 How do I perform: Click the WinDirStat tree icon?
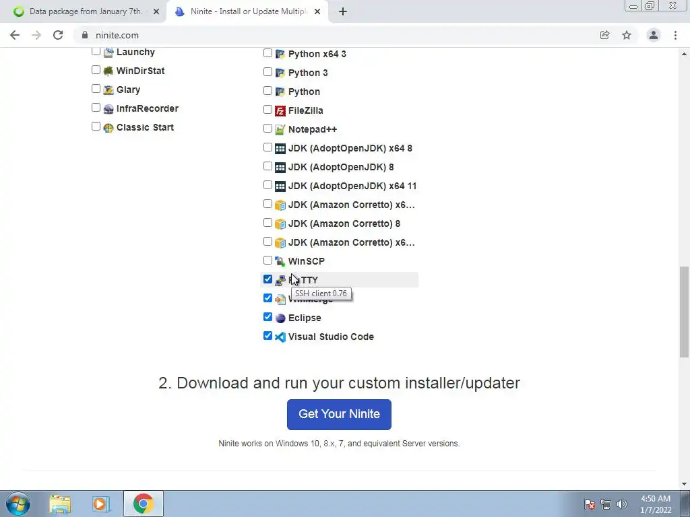point(108,71)
